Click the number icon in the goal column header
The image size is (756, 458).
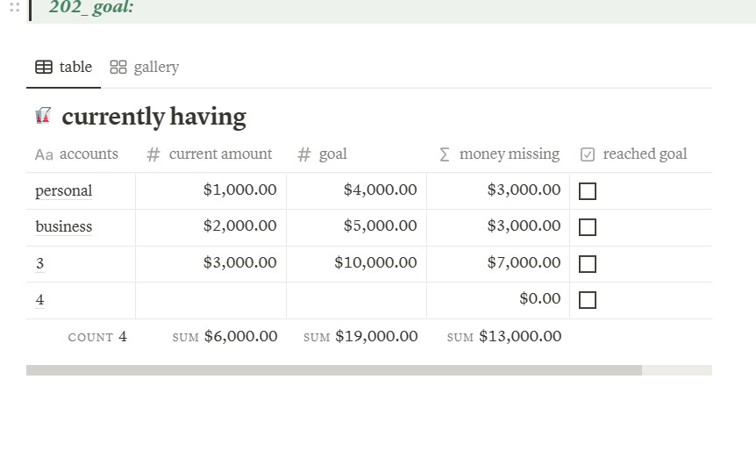[x=304, y=155]
